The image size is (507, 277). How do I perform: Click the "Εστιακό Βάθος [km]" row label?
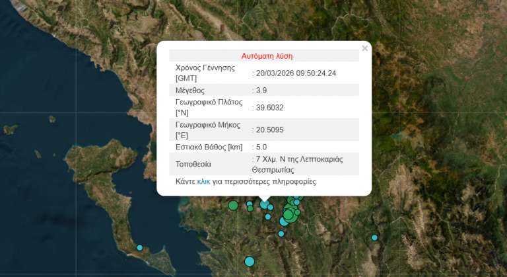(x=209, y=147)
